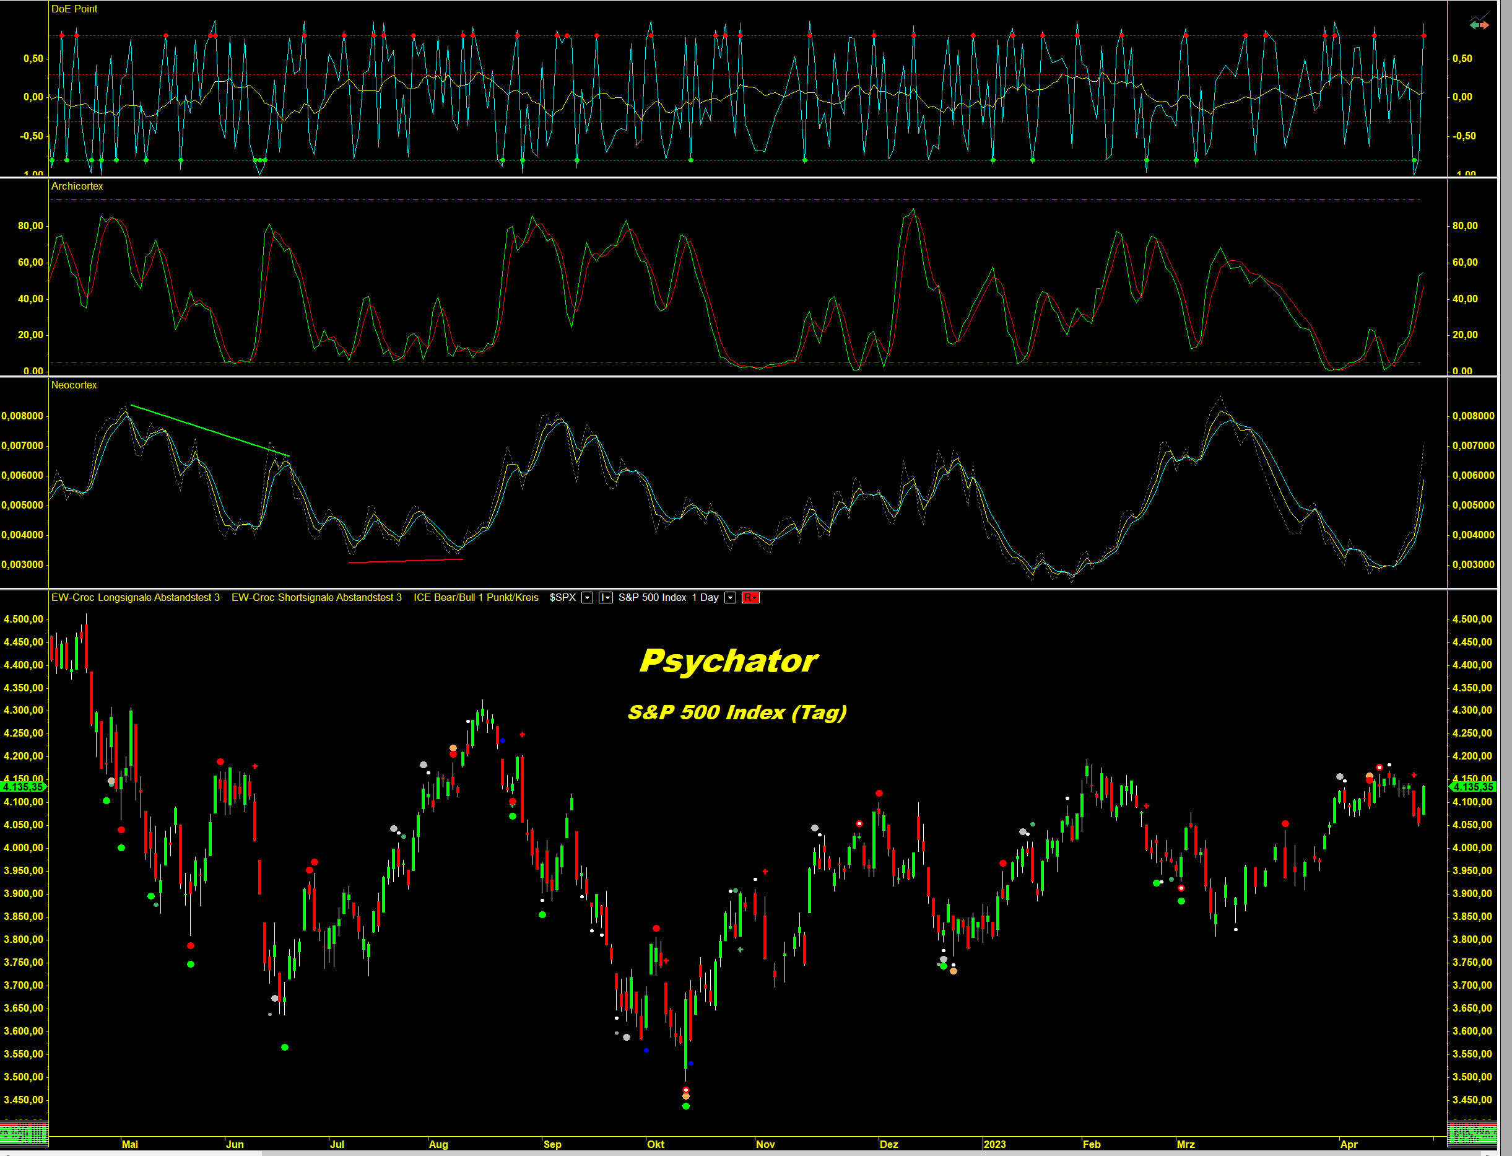Viewport: 1512px width, 1156px height.
Task: Click ICE Bear/Bull 1 Punkt/Kreis label
Action: click(476, 597)
